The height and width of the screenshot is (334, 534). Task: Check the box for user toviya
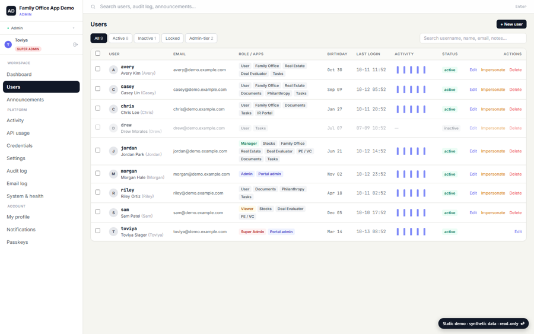(x=98, y=231)
